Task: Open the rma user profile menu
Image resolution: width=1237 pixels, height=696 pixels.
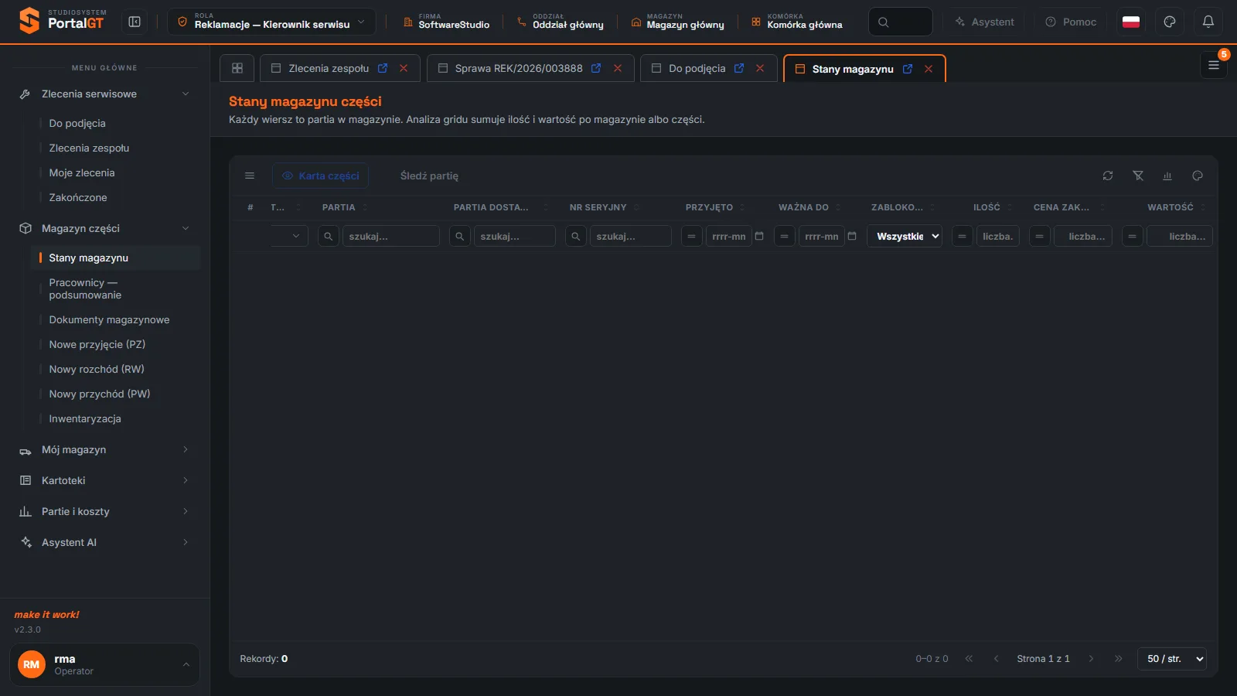Action: point(104,664)
